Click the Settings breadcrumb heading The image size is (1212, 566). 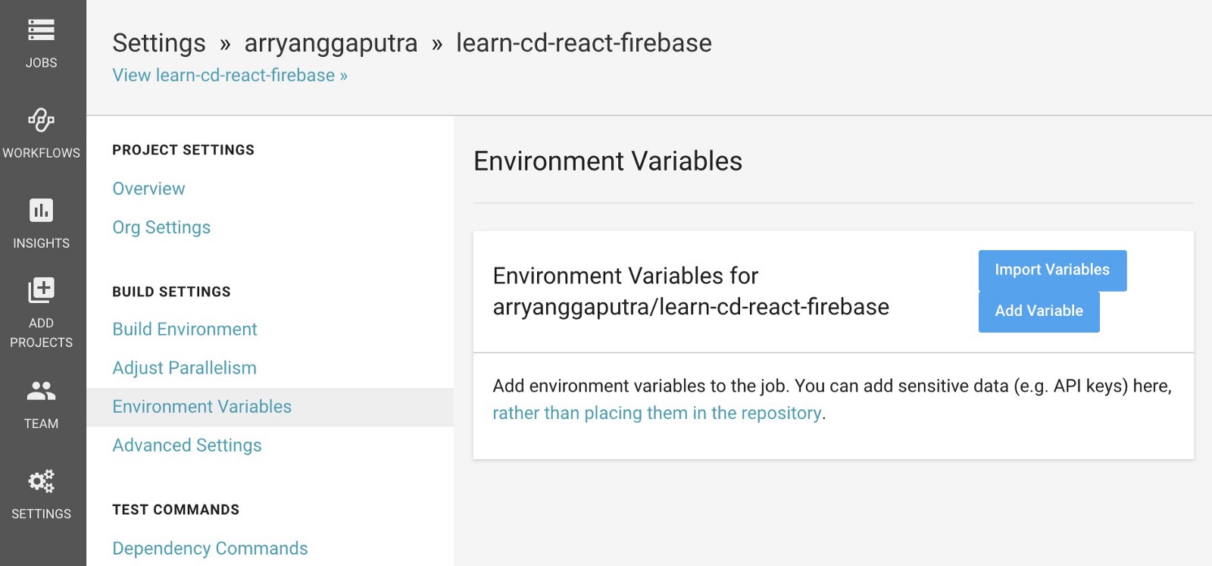point(159,43)
